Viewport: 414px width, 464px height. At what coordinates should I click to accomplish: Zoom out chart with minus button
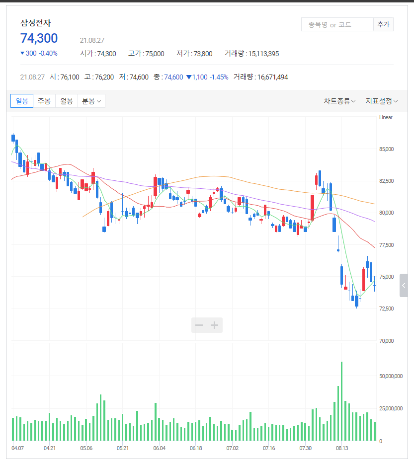click(x=199, y=325)
